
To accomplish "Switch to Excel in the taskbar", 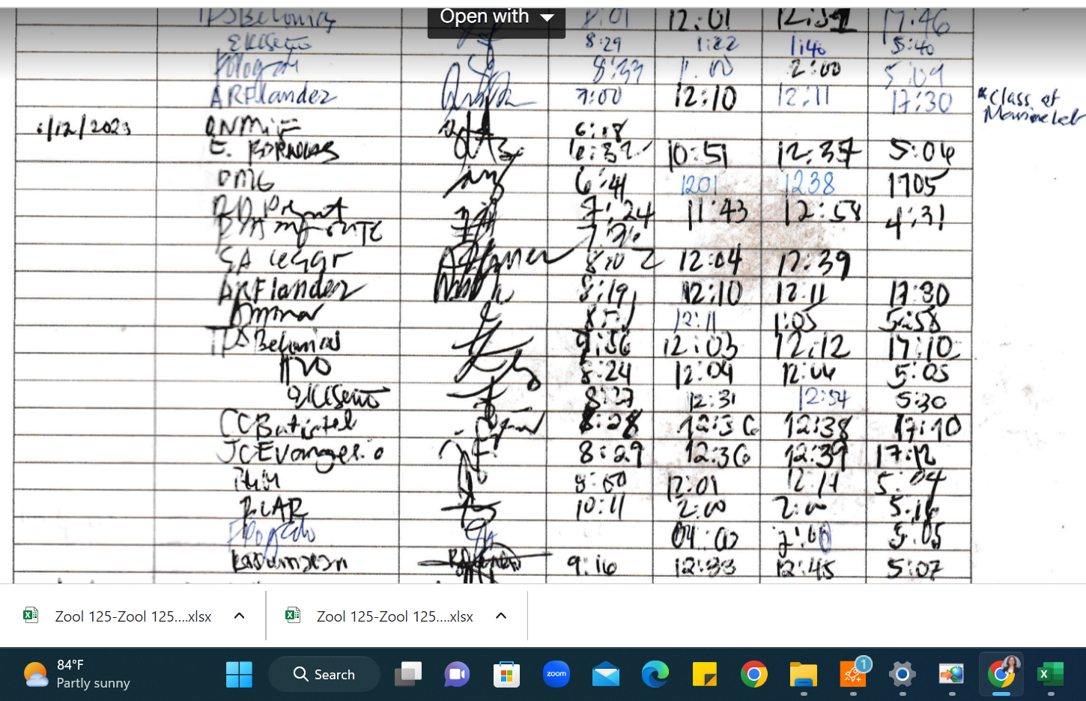I will [x=1050, y=675].
